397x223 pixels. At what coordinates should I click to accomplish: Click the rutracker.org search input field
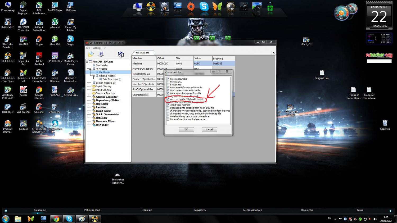(379, 61)
